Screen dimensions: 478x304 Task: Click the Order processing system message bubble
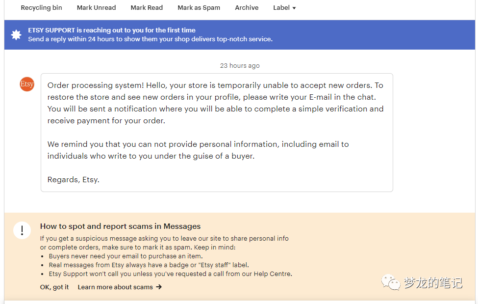217,133
